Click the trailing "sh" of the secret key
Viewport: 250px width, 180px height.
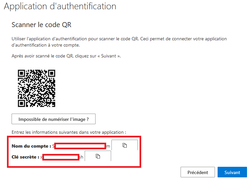coord(81,157)
